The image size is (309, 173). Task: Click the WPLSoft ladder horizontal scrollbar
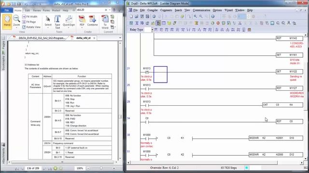204,162
